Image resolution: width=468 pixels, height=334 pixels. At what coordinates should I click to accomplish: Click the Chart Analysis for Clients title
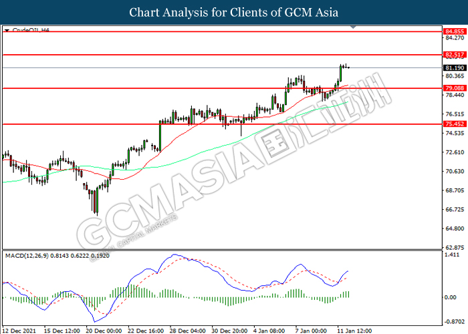(x=234, y=13)
